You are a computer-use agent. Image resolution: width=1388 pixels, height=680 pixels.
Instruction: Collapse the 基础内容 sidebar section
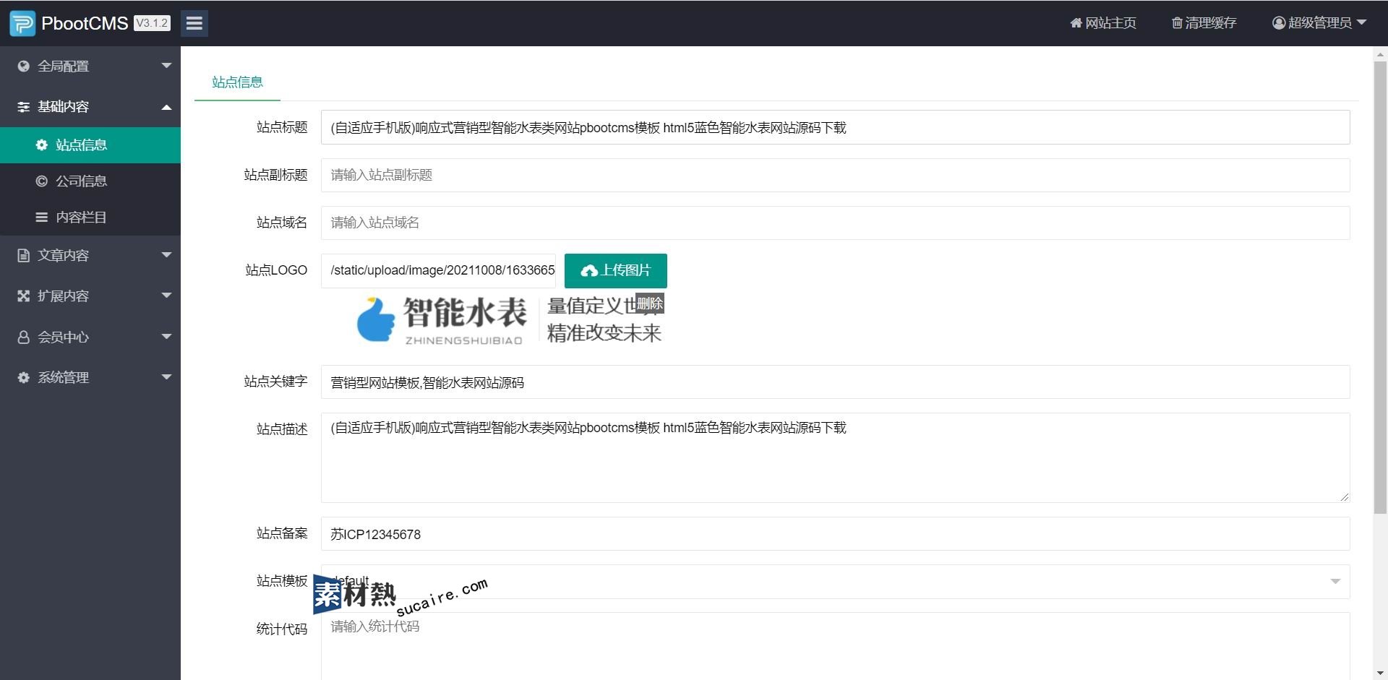[x=90, y=107]
